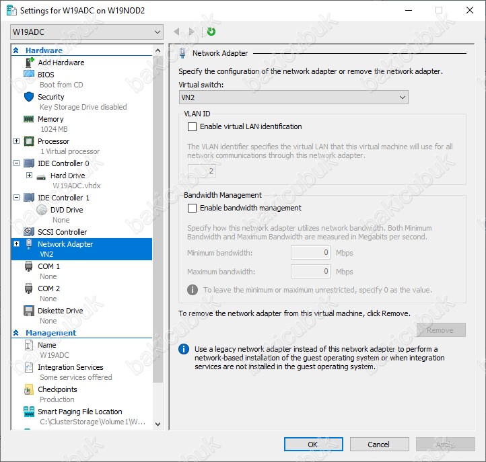The image size is (486, 462).
Task: Expand the Network Adapter tree node
Action: tap(17, 244)
